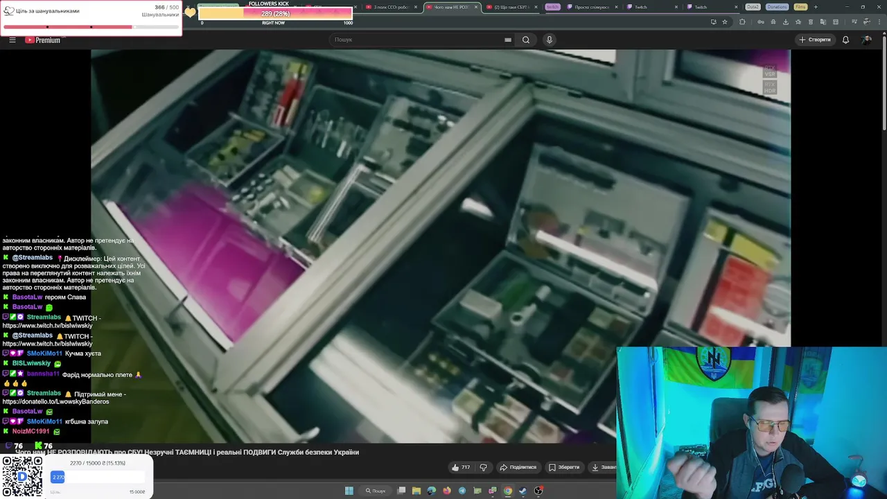Start voice search with microphone icon
Image resolution: width=887 pixels, height=499 pixels.
point(550,40)
